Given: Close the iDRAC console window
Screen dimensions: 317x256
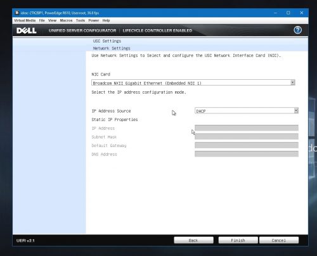Looking at the screenshot, I should [302, 13].
